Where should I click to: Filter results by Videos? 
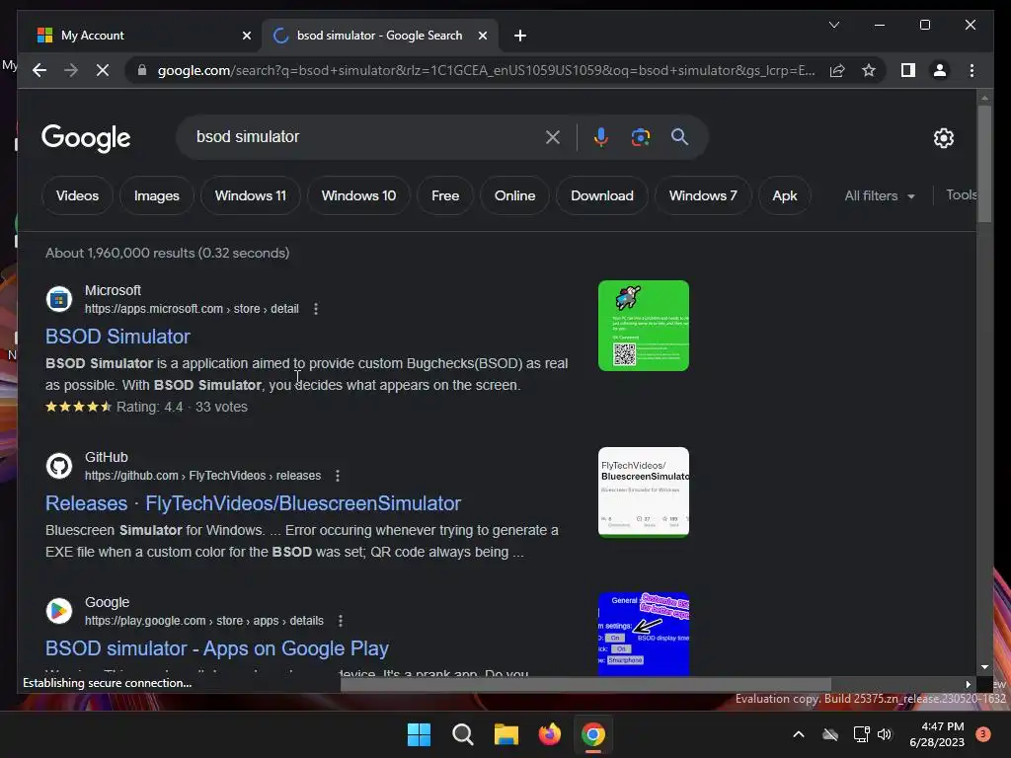coord(77,196)
